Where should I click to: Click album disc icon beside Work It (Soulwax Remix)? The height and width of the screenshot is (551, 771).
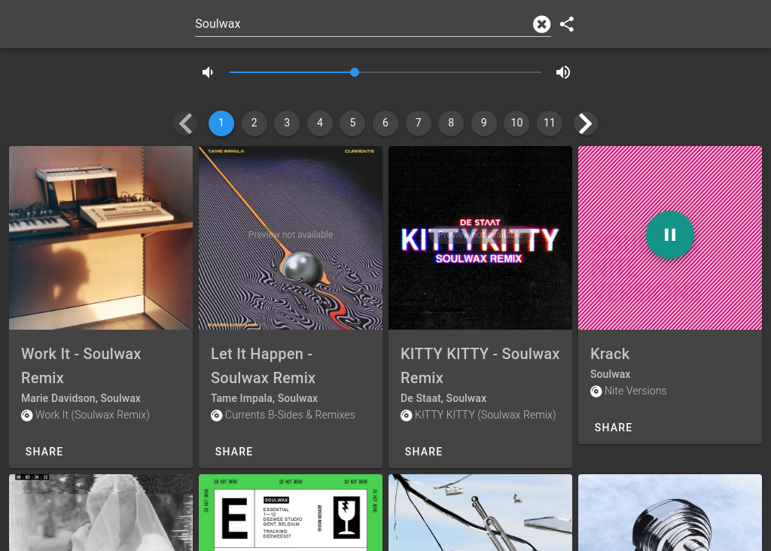click(x=27, y=416)
